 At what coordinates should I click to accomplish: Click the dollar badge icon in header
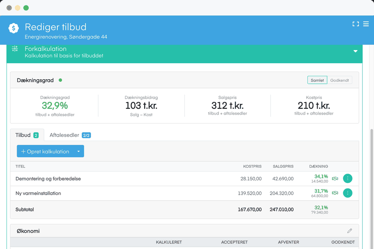14,28
